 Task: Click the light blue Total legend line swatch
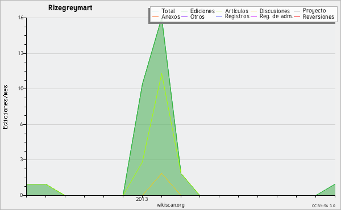pyautogui.click(x=155, y=11)
